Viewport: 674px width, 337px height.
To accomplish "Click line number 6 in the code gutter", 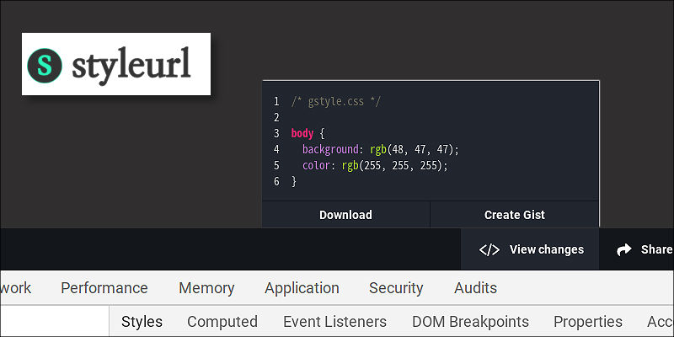I will tap(276, 181).
